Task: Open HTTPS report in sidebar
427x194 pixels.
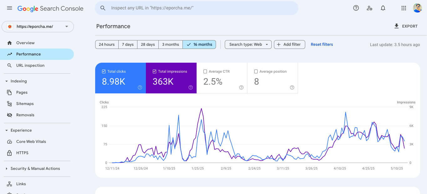Action: [37, 153]
